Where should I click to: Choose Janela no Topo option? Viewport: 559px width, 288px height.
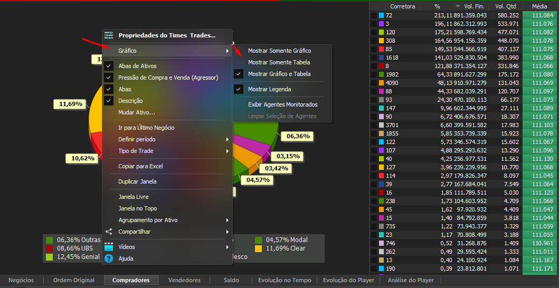pyautogui.click(x=138, y=208)
